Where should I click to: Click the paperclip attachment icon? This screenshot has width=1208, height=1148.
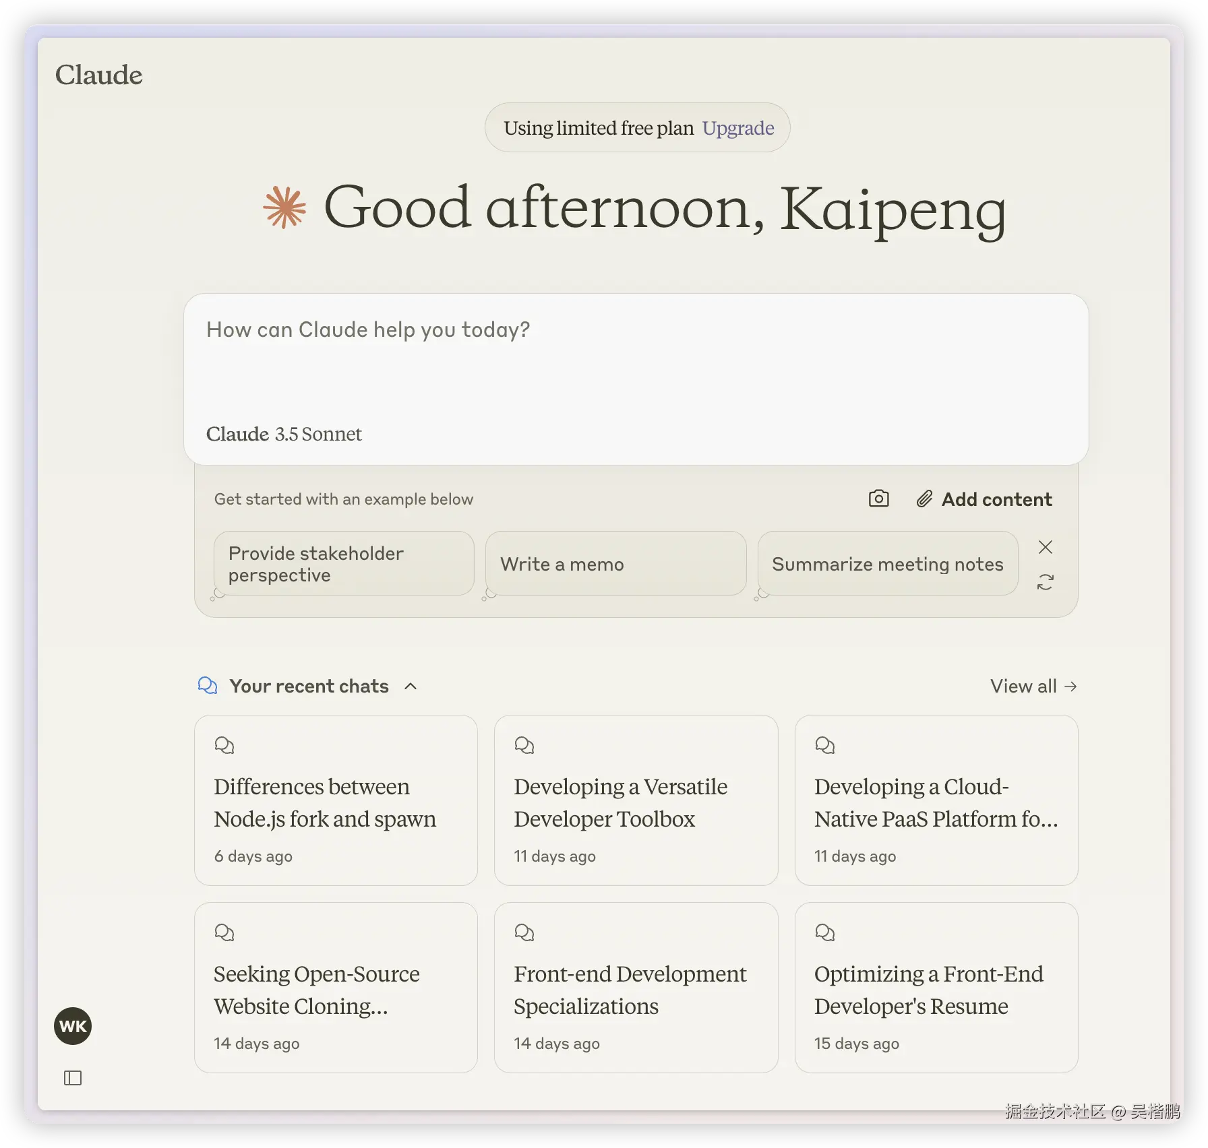tap(924, 499)
